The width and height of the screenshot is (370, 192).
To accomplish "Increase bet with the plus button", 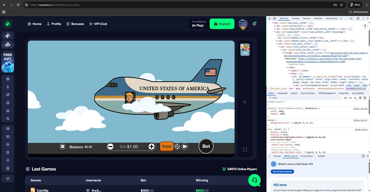I will 151,147.
